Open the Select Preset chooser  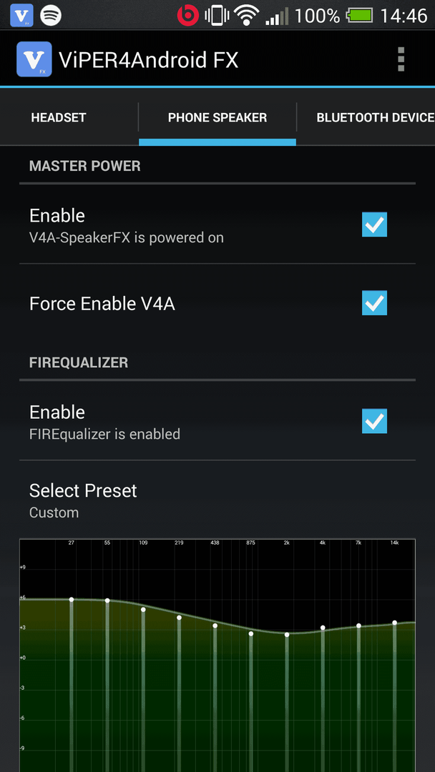pos(217,500)
